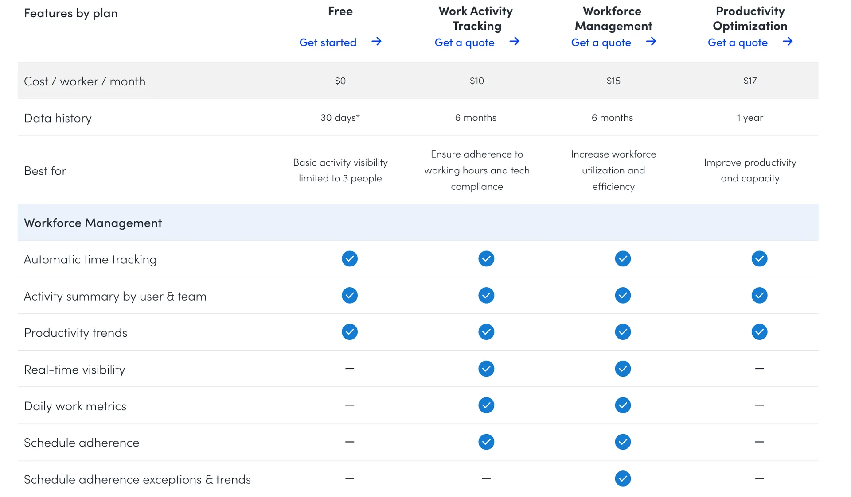Click the Productivity Optimization plan heading
The height and width of the screenshot is (497, 851).
[x=750, y=19]
